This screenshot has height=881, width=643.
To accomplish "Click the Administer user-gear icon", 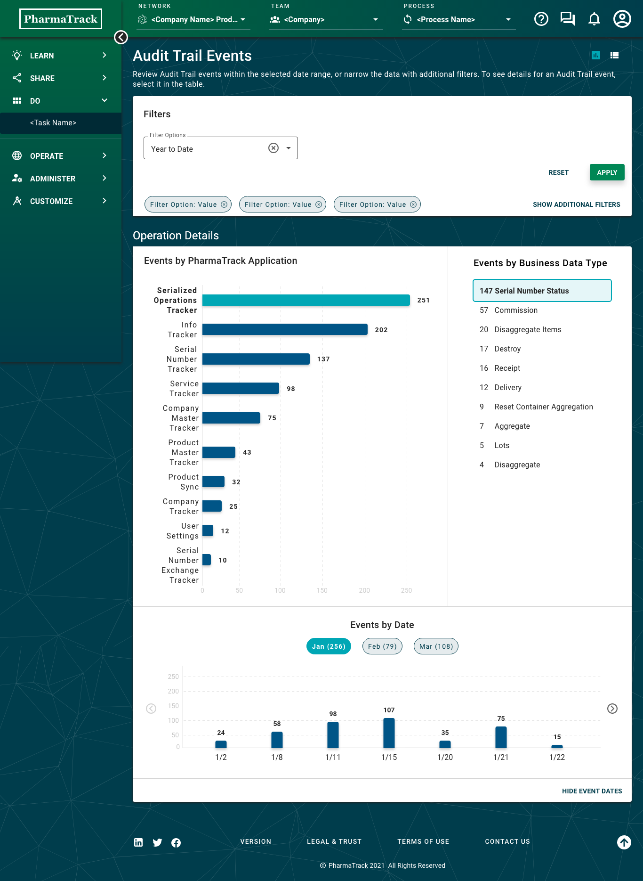I will (17, 178).
